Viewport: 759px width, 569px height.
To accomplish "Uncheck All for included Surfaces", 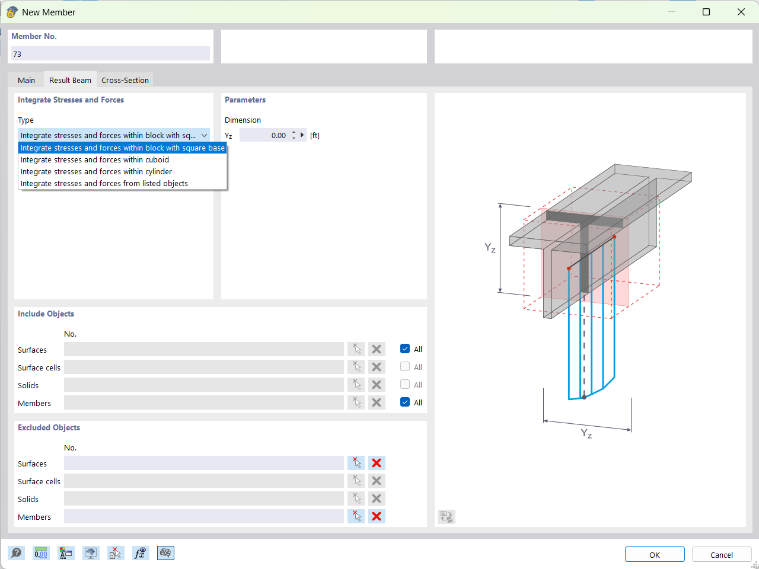I will (405, 349).
